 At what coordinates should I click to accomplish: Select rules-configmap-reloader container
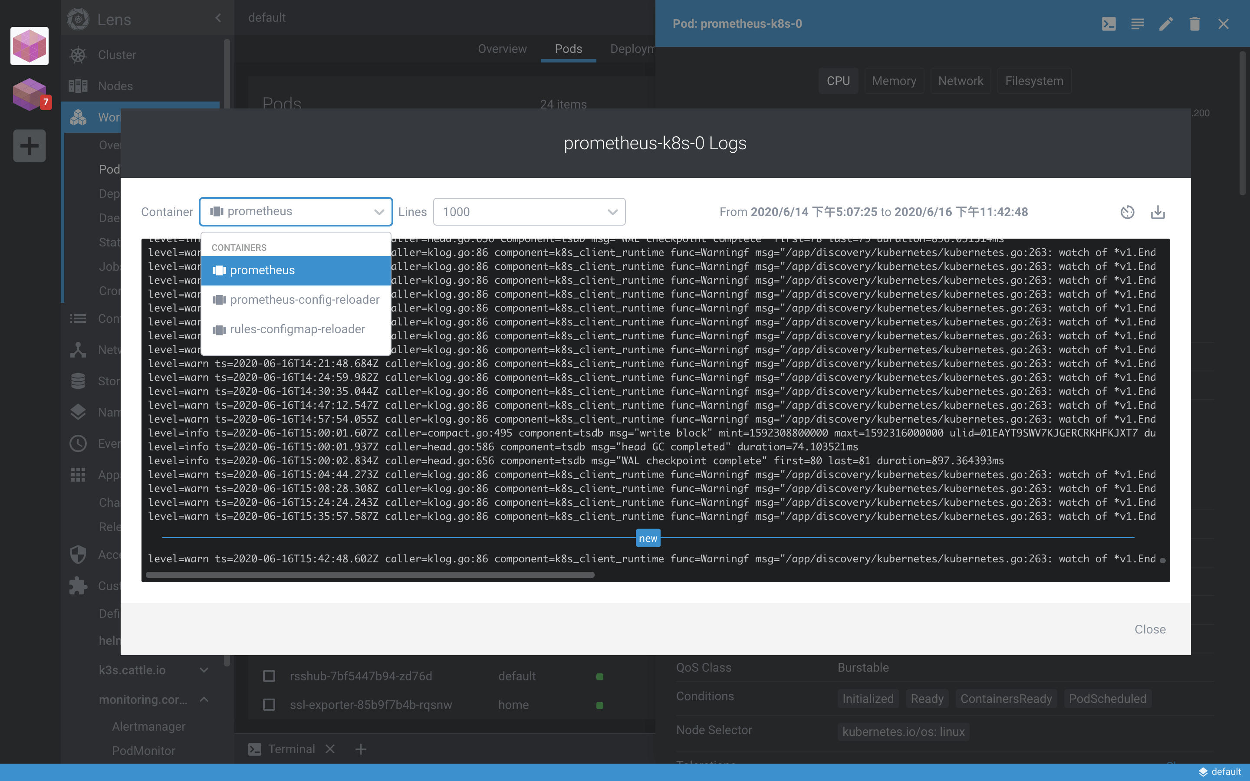coord(298,328)
